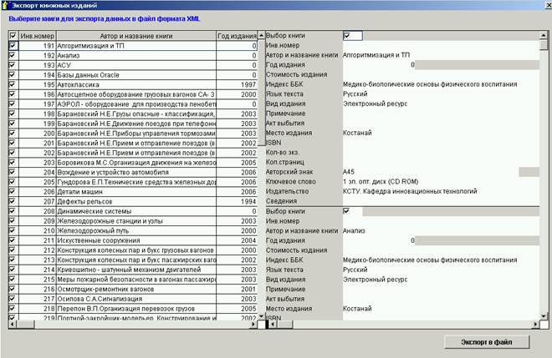
Task: Click detail panel vertical scrollbar down arrow
Action: 544,316
